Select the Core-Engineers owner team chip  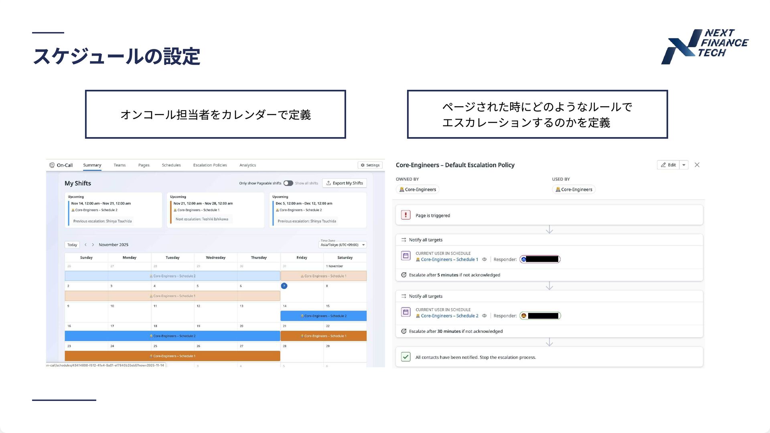417,190
